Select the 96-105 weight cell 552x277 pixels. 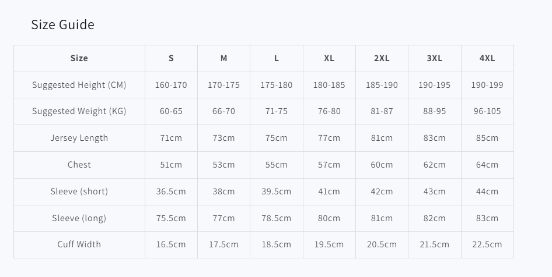click(x=487, y=111)
